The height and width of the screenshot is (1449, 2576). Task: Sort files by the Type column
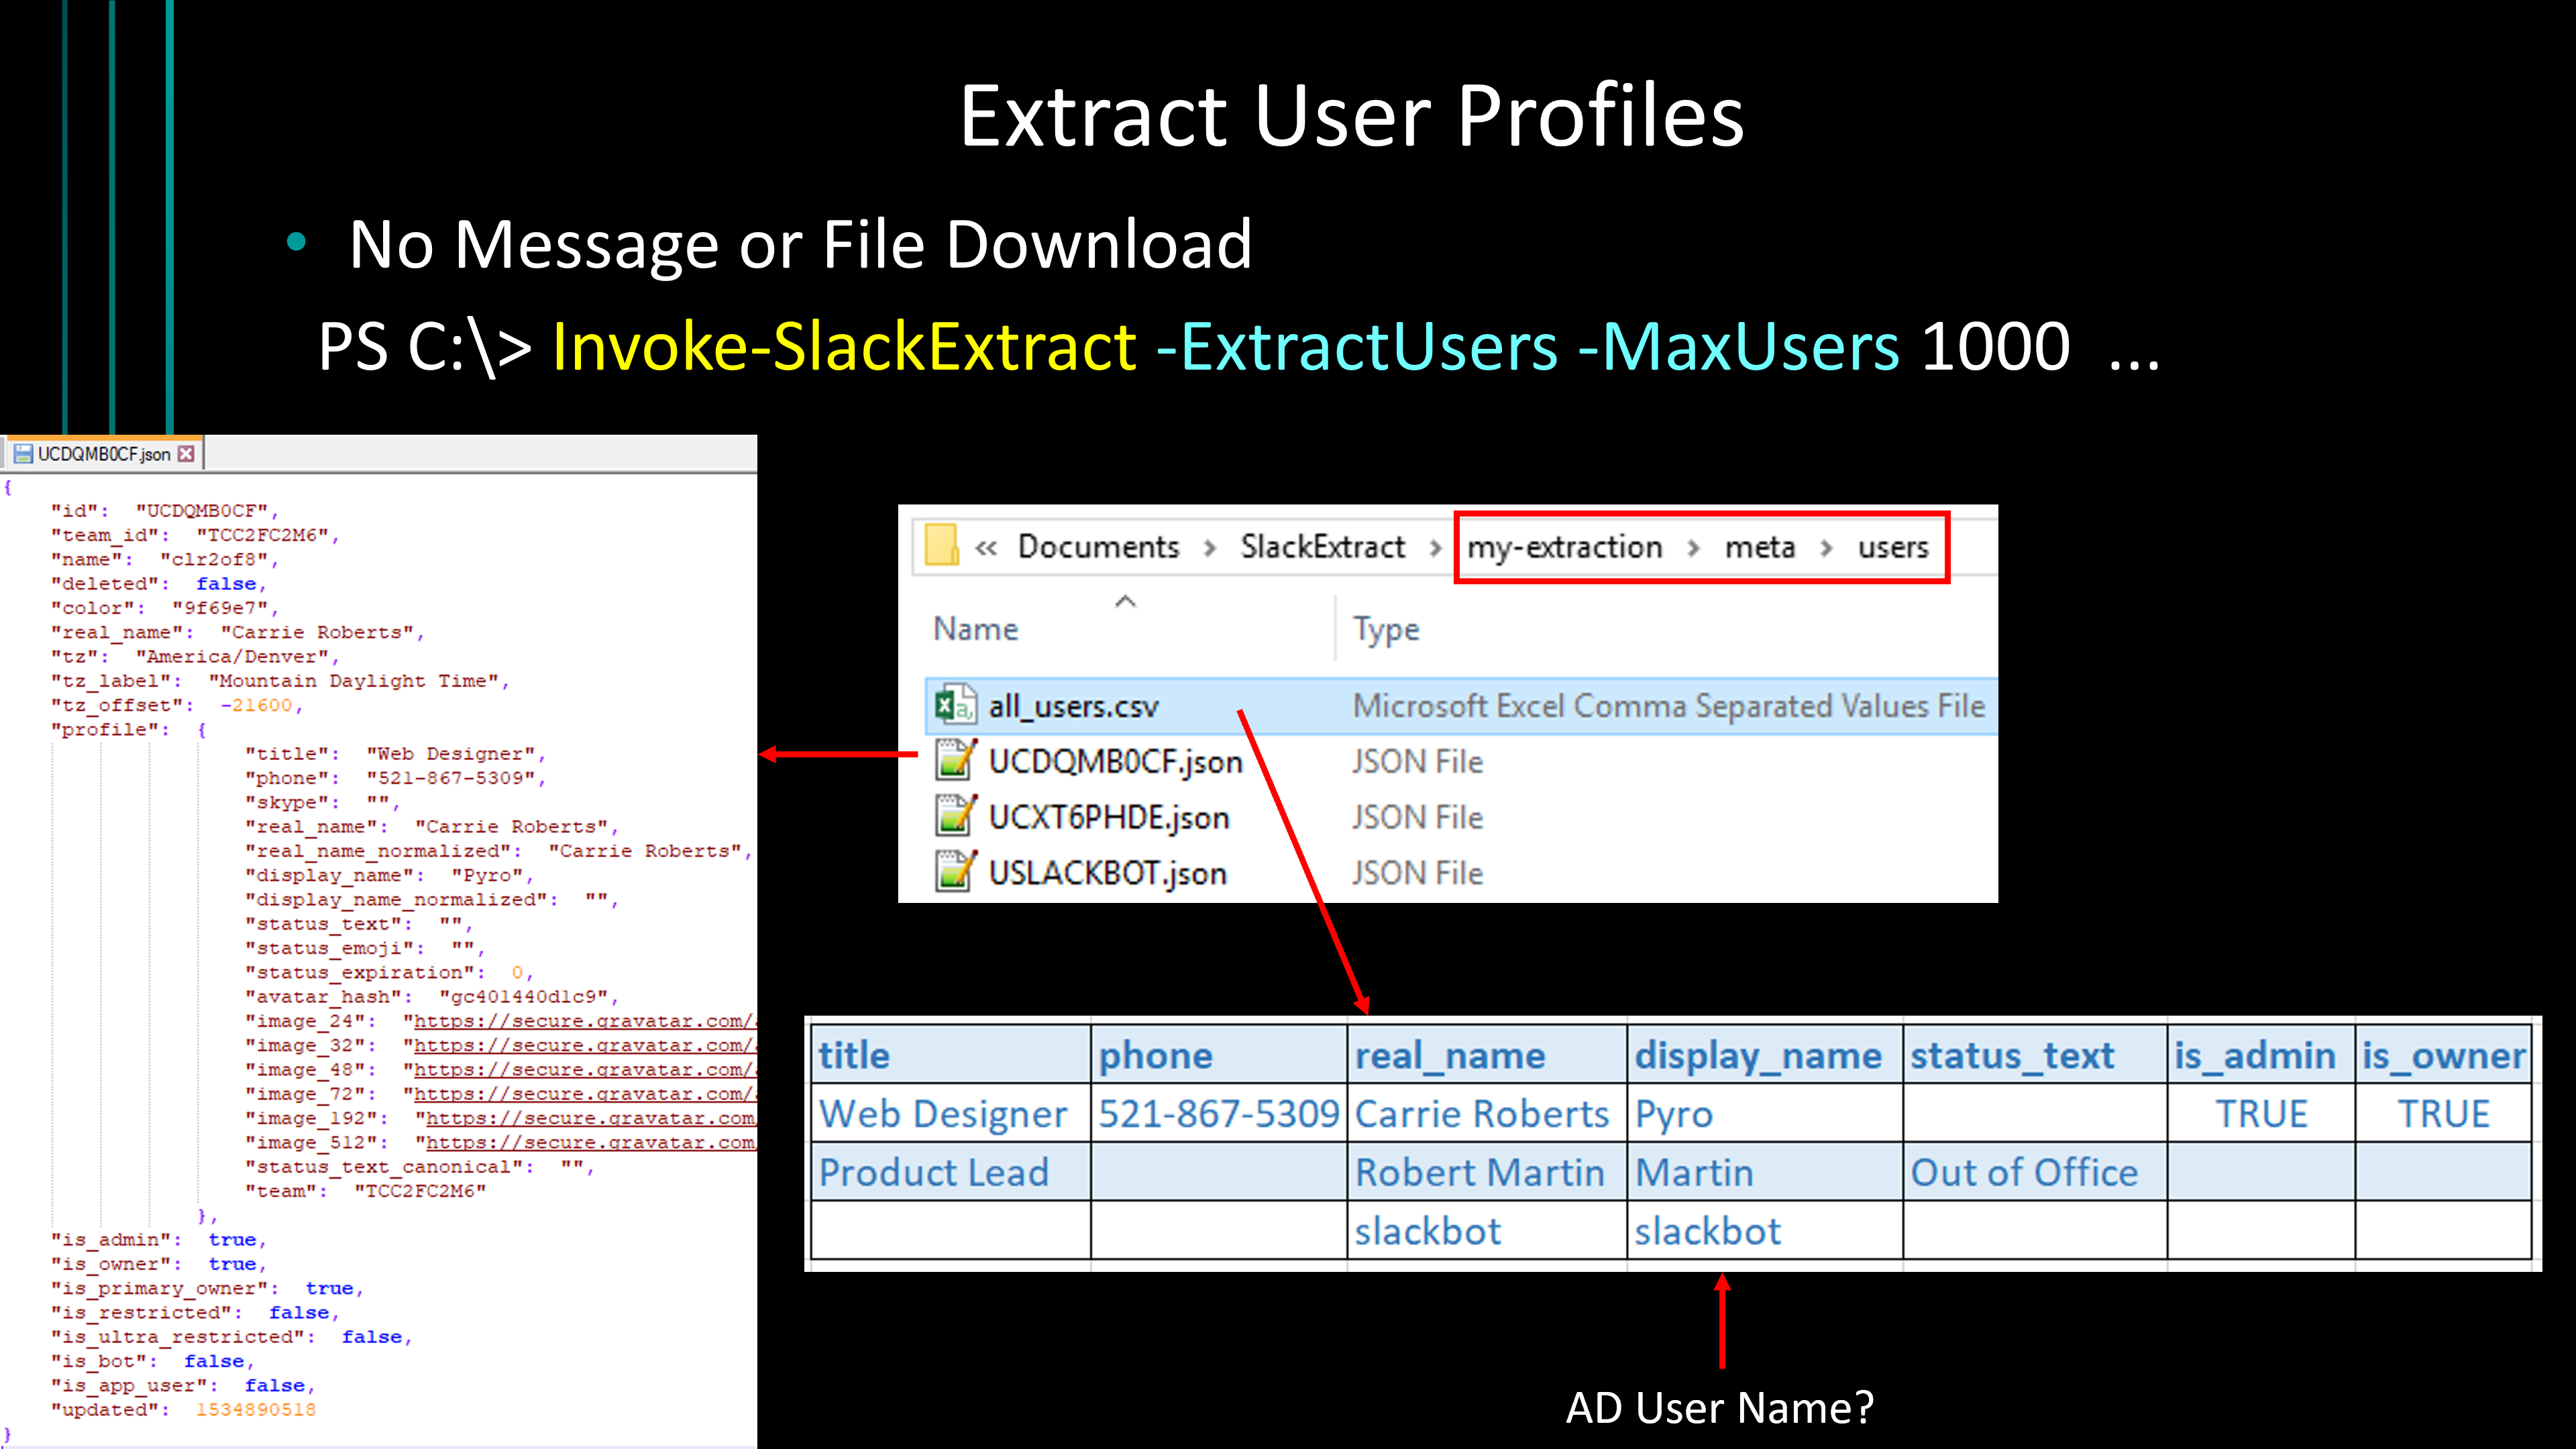pos(1385,629)
